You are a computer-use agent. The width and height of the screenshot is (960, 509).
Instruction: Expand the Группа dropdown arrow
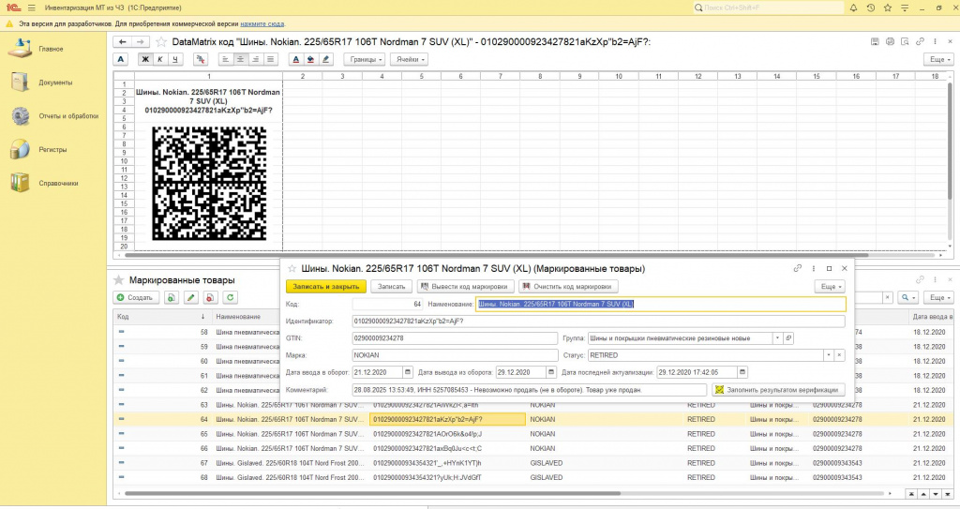(x=777, y=338)
